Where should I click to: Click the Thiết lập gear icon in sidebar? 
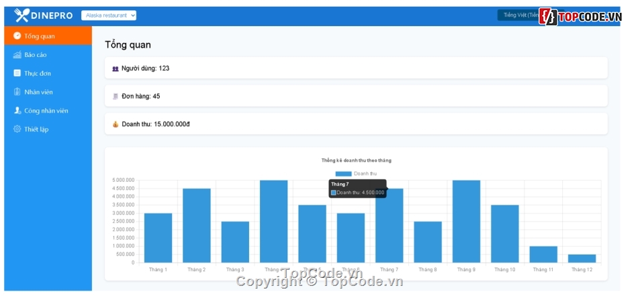pos(17,130)
